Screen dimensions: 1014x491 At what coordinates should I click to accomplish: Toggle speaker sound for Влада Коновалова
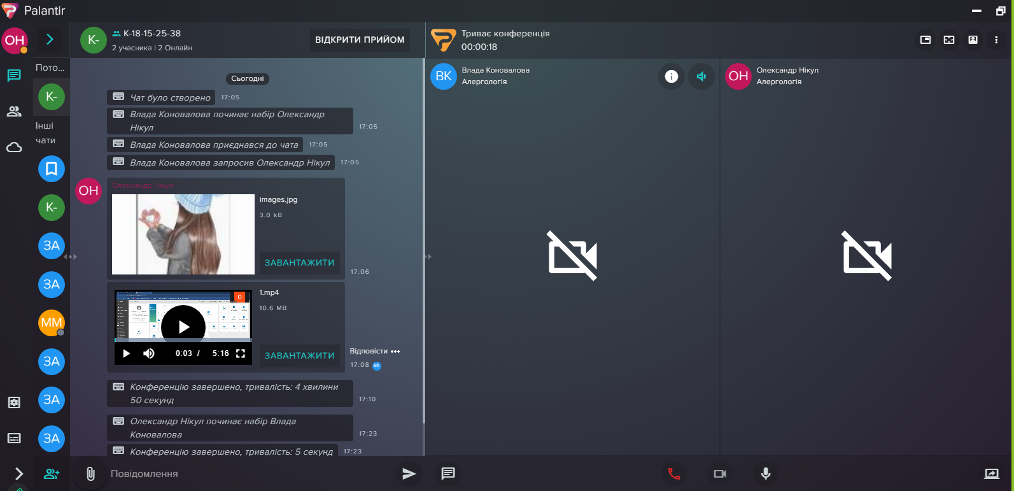pyautogui.click(x=701, y=76)
